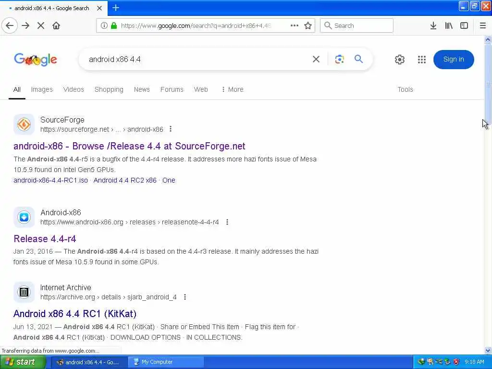The width and height of the screenshot is (492, 369).
Task: Open the Firefox hamburger menu
Action: click(x=483, y=26)
